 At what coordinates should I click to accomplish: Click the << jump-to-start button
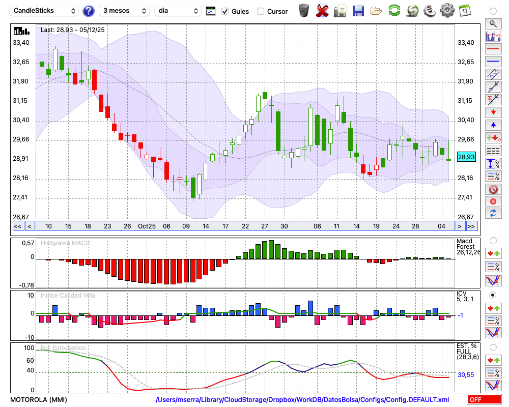click(17, 226)
